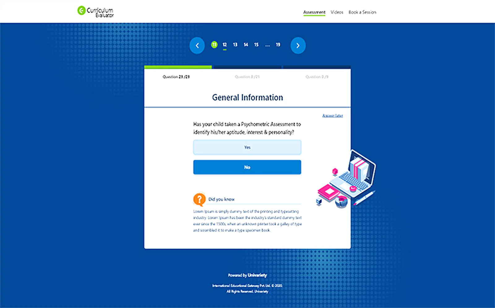
Task: Click the International Educational Gateway copyright text
Action: pos(247,285)
